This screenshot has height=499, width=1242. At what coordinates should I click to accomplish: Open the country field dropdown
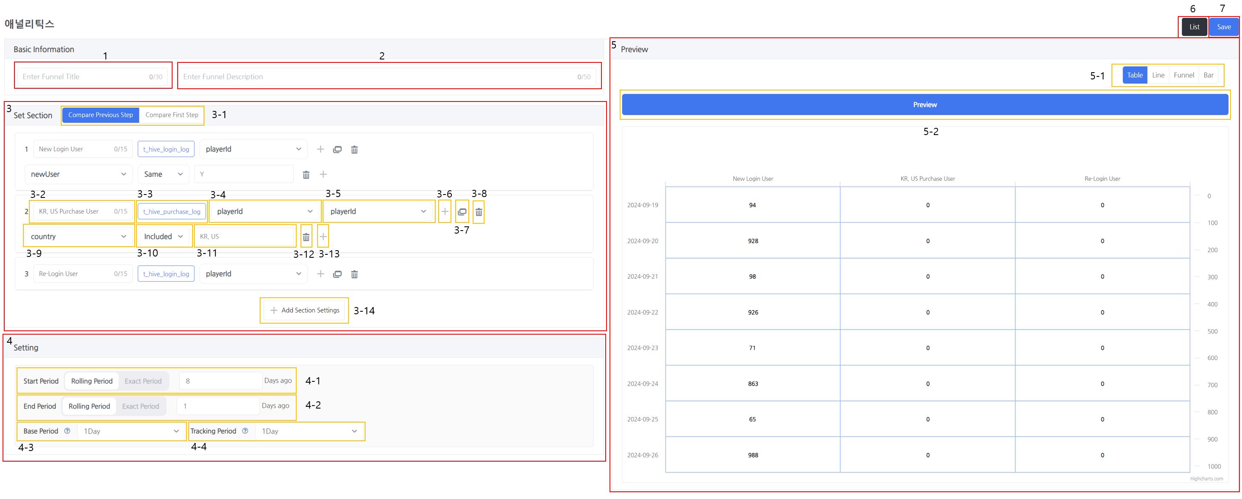click(78, 237)
